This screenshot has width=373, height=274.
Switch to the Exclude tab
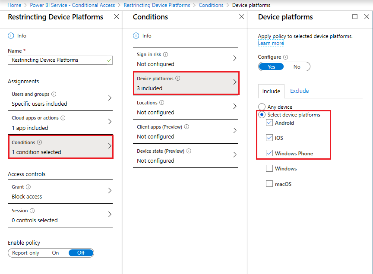(x=299, y=91)
